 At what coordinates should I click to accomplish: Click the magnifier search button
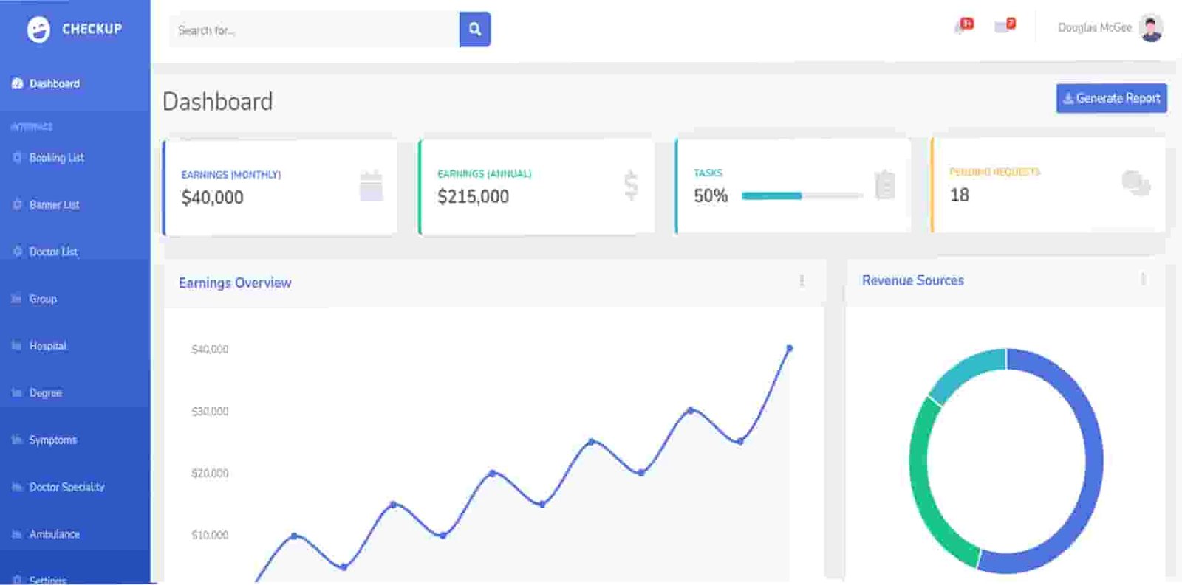(x=474, y=30)
